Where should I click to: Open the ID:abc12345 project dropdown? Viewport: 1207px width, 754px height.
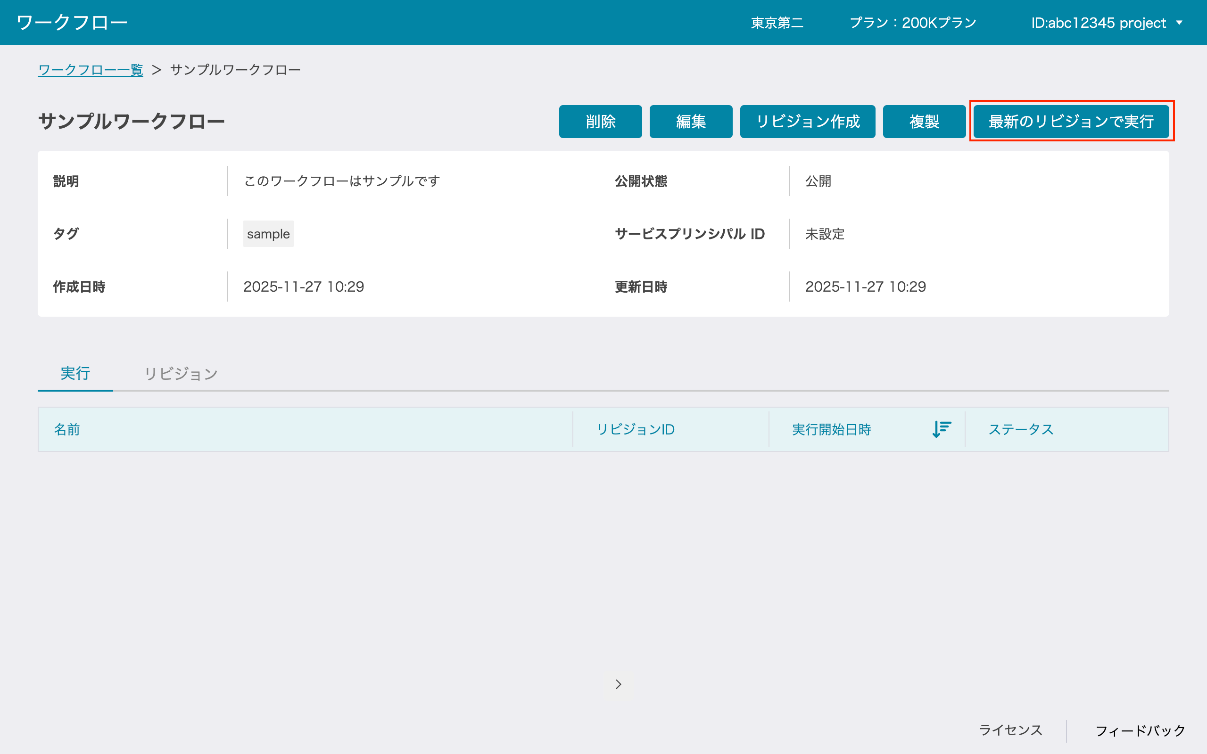pyautogui.click(x=1114, y=23)
